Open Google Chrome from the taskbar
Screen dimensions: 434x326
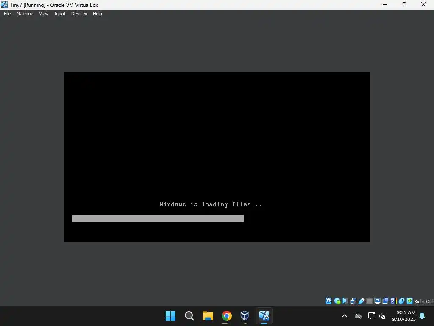pyautogui.click(x=227, y=316)
